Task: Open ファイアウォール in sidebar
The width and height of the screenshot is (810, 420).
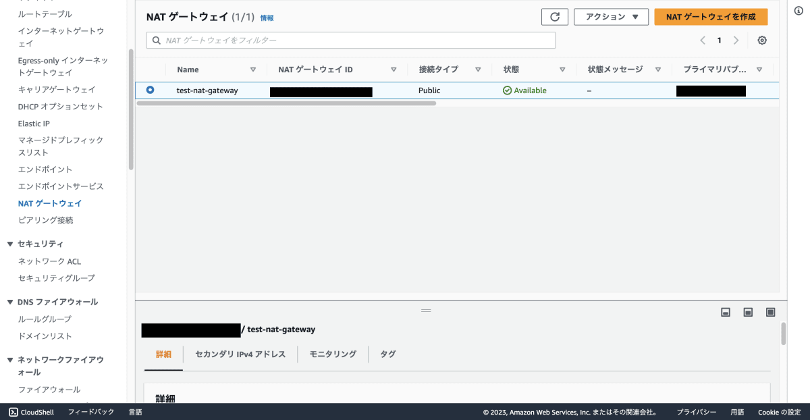Action: pos(49,390)
